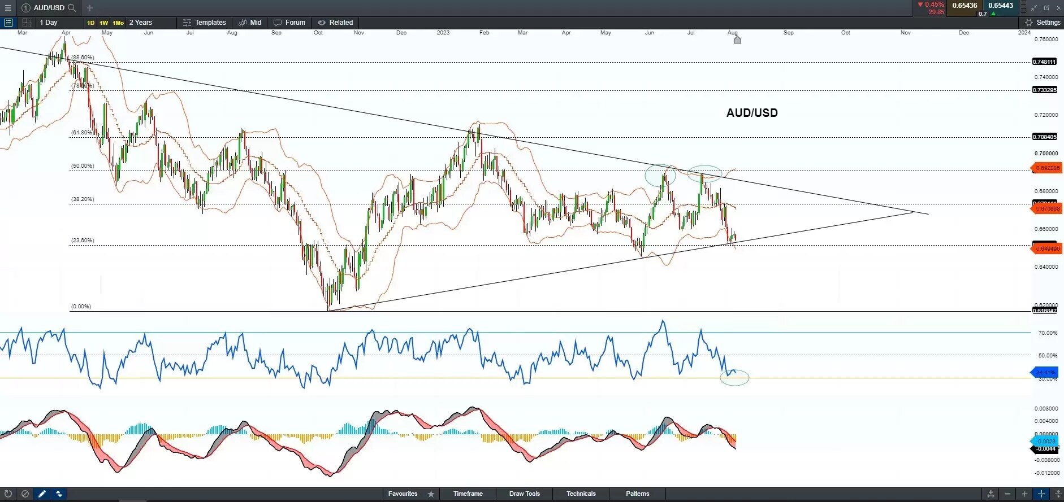Image resolution: width=1064 pixels, height=502 pixels.
Task: Select the 0.708405 Fibonacci price label
Action: click(1044, 137)
